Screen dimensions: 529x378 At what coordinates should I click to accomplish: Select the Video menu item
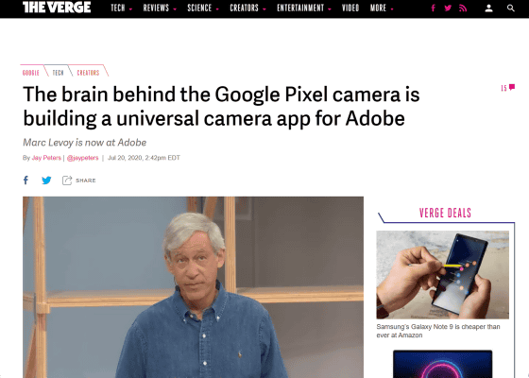350,9
